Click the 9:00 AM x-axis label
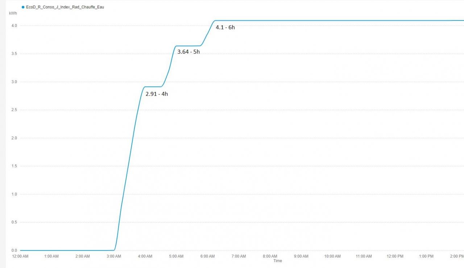 click(301, 256)
